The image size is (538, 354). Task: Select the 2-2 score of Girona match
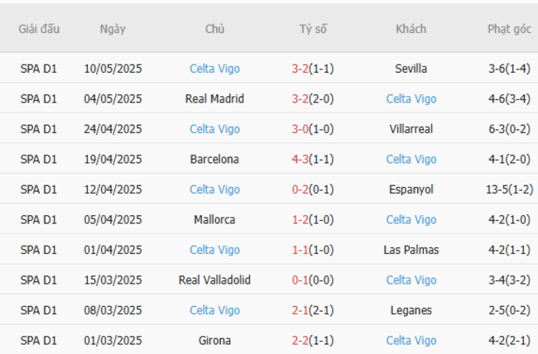[300, 341]
